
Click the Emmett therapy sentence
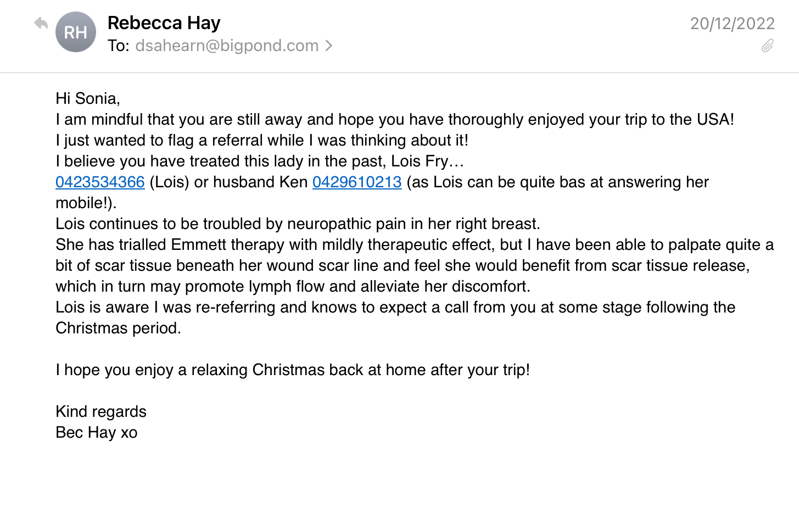click(x=414, y=244)
